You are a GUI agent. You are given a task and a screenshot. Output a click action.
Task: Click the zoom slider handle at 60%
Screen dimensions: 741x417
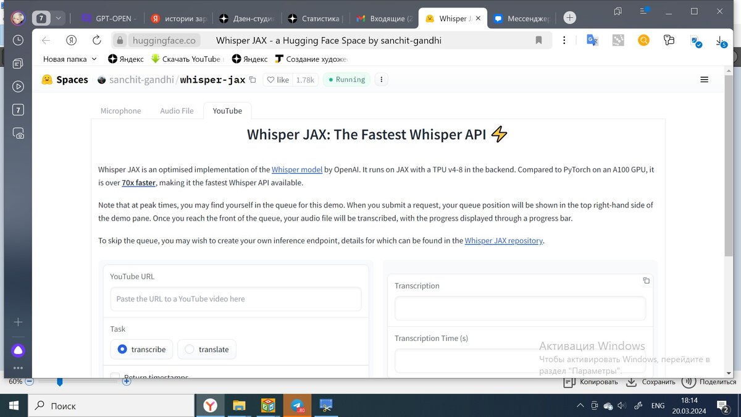click(60, 382)
